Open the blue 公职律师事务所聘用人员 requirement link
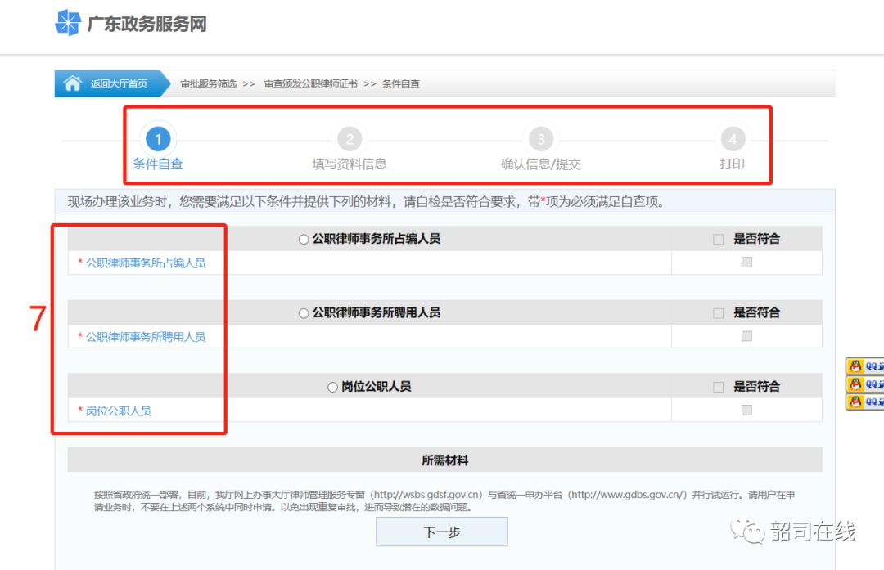Screen dimensions: 884x570 [146, 337]
